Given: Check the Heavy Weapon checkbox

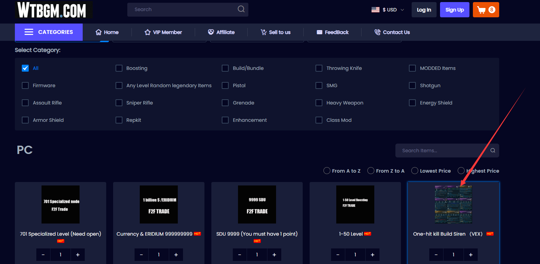Looking at the screenshot, I should pyautogui.click(x=319, y=103).
